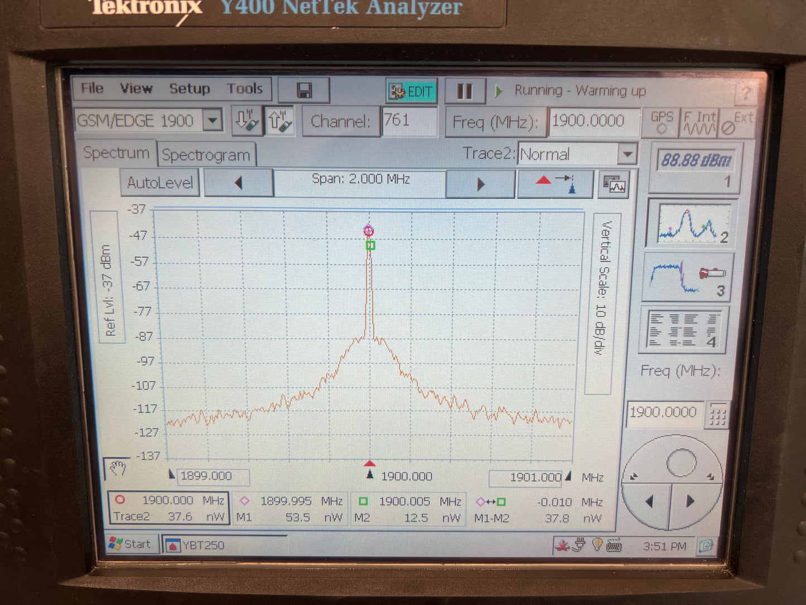The height and width of the screenshot is (605, 806).
Task: Open the results table icon 4
Action: point(683,329)
